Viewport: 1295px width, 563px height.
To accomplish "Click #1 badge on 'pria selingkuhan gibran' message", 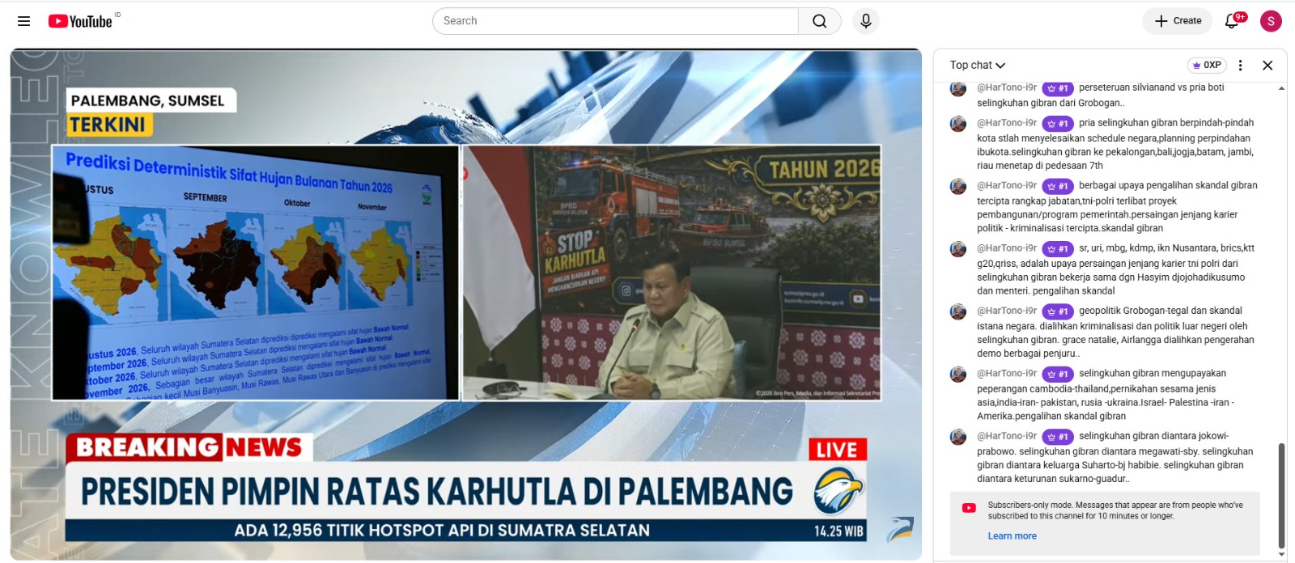I will [1058, 124].
